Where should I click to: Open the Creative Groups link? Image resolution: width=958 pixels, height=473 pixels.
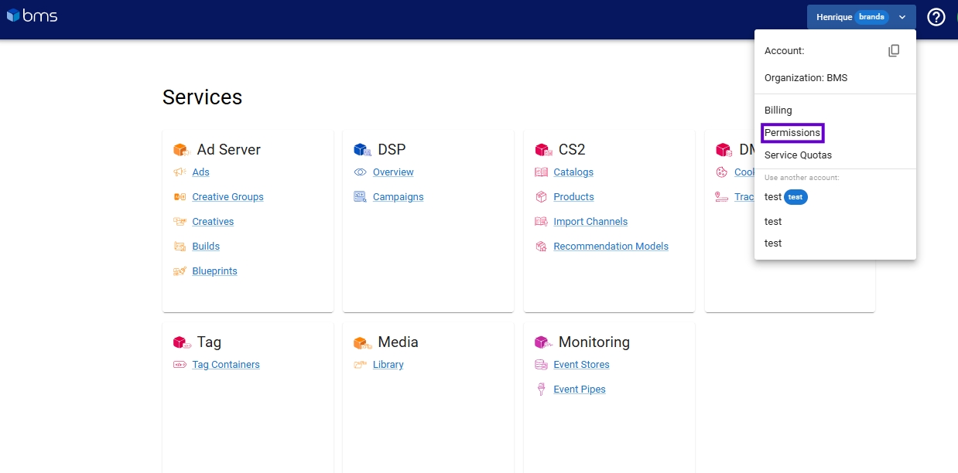pos(228,197)
